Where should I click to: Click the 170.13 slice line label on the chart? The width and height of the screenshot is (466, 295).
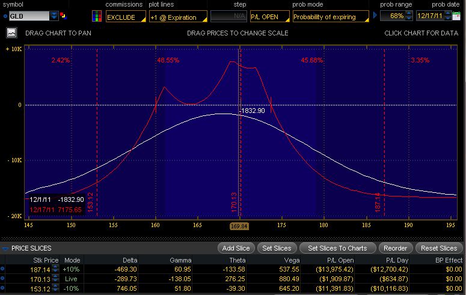pos(234,202)
